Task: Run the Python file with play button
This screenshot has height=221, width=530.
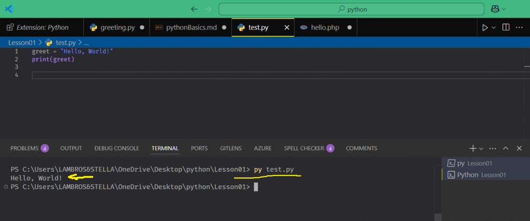Action: [x=484, y=27]
